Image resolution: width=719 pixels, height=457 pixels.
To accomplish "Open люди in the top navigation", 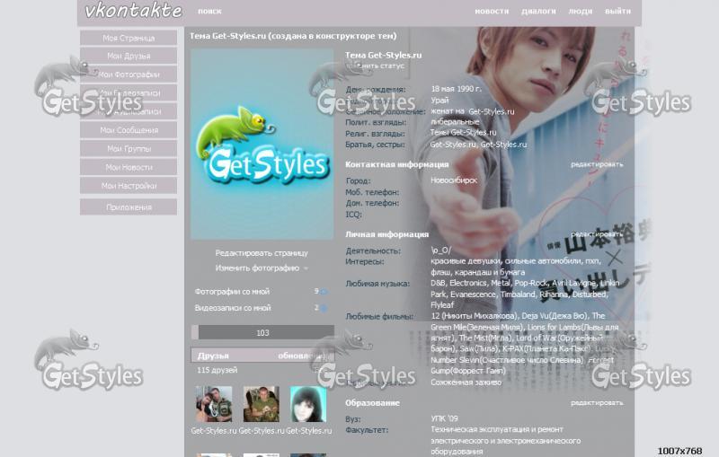I will pos(580,11).
